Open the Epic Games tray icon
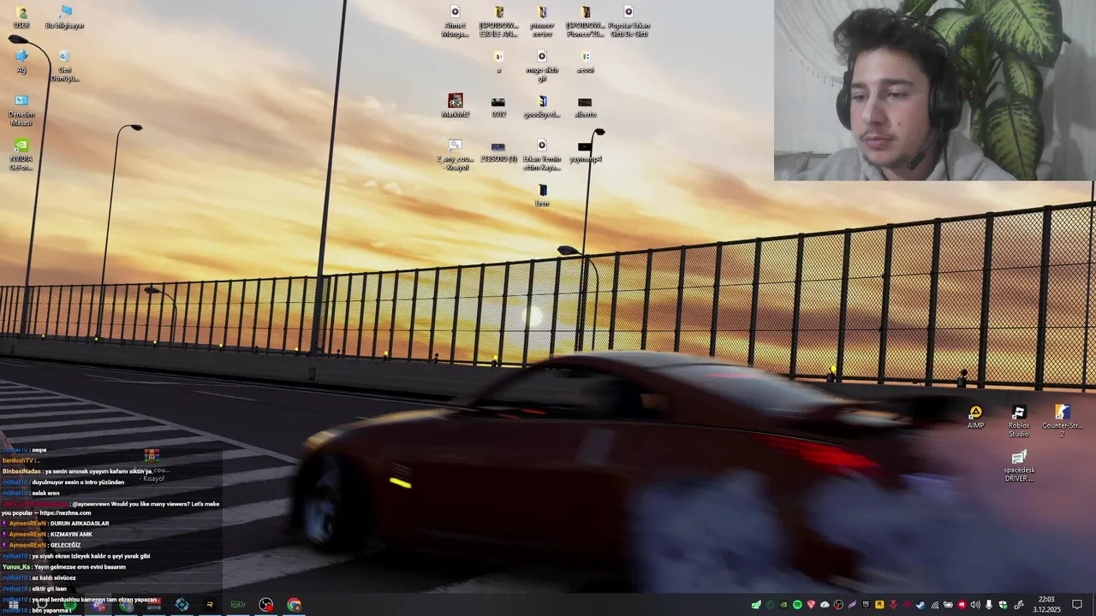This screenshot has width=1096, height=616. [x=866, y=605]
